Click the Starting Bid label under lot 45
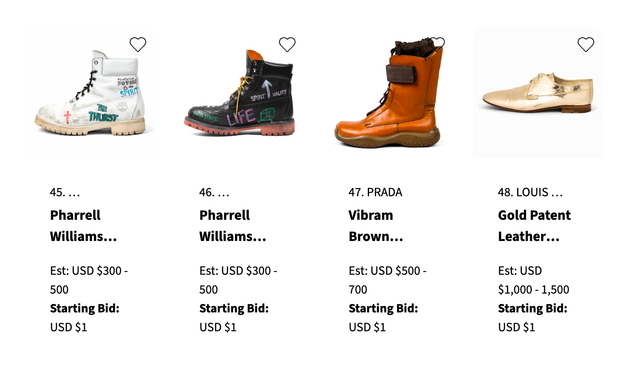Screen dimensions: 628x376 pos(84,308)
